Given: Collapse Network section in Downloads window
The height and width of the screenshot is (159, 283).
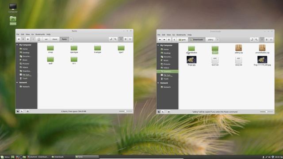Looking at the screenshot, I should click(158, 83).
